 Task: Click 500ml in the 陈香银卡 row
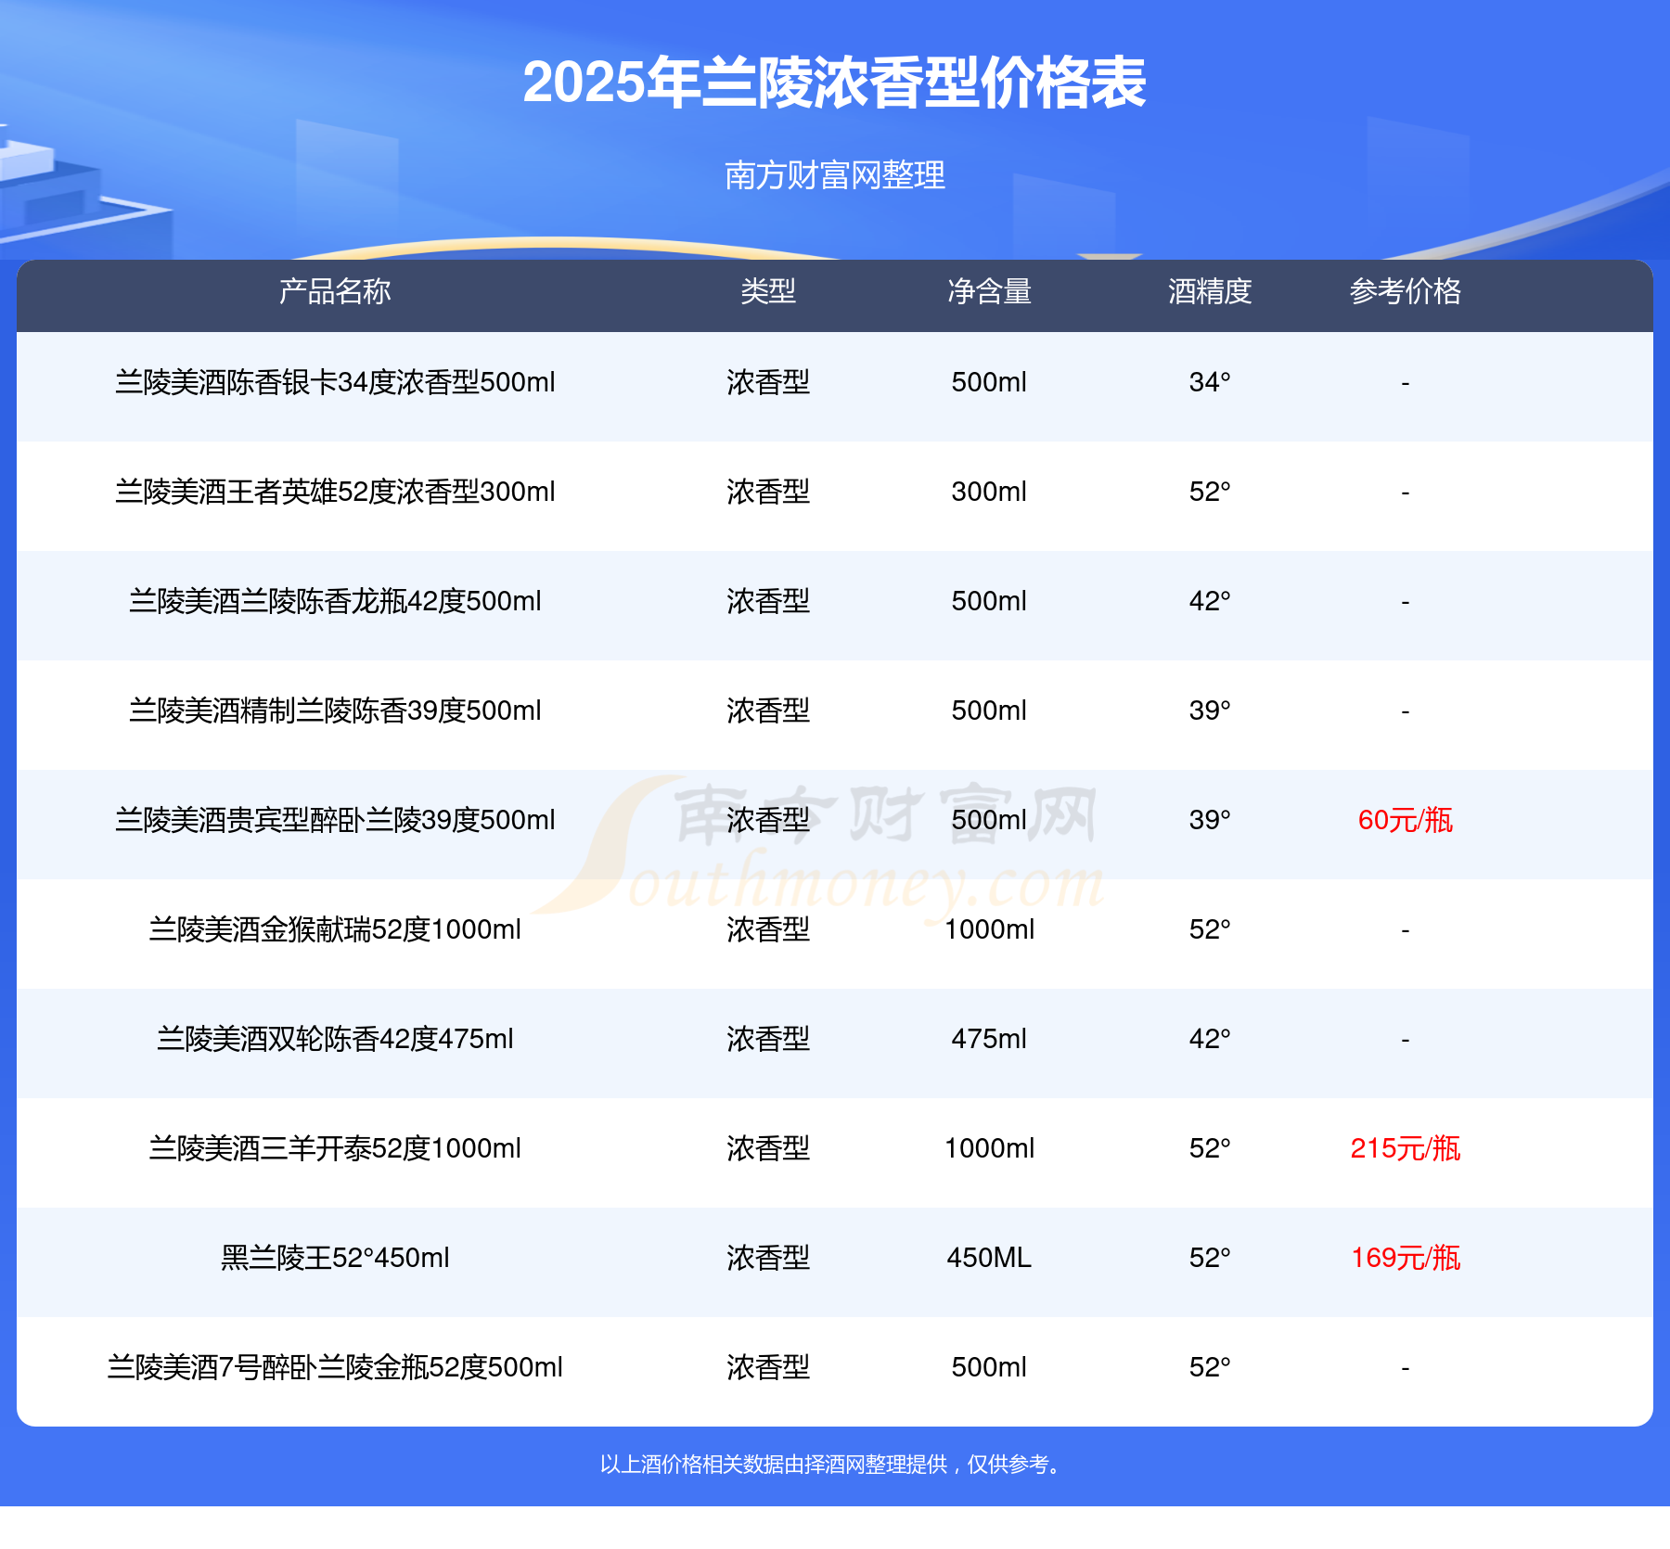coord(989,382)
